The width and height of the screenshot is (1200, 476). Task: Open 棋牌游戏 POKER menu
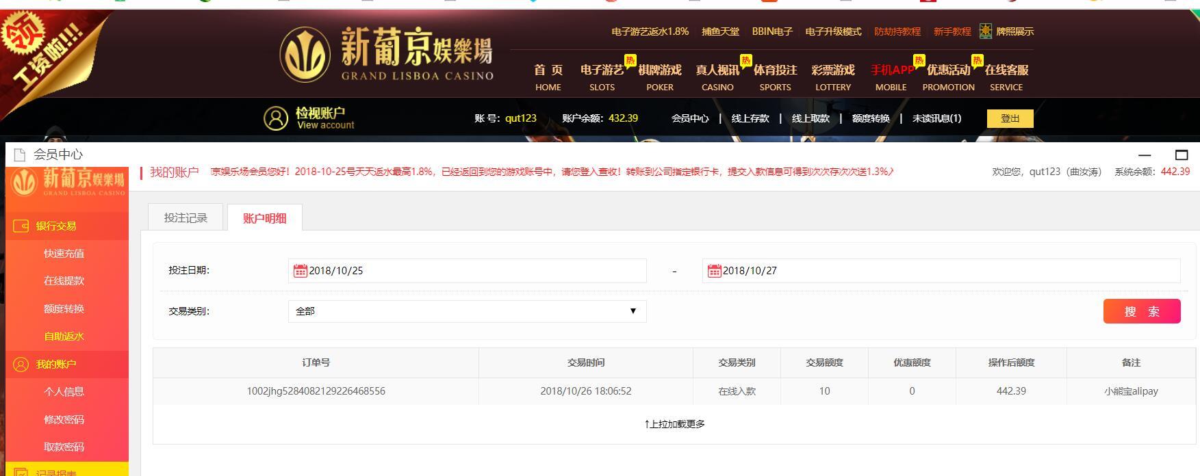click(x=660, y=77)
